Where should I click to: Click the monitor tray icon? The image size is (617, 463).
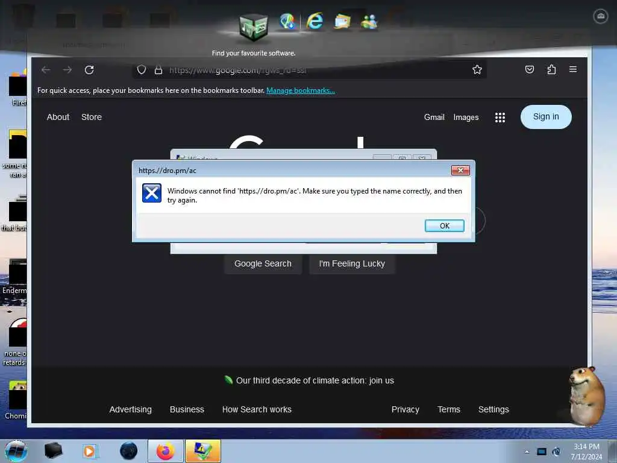542,452
